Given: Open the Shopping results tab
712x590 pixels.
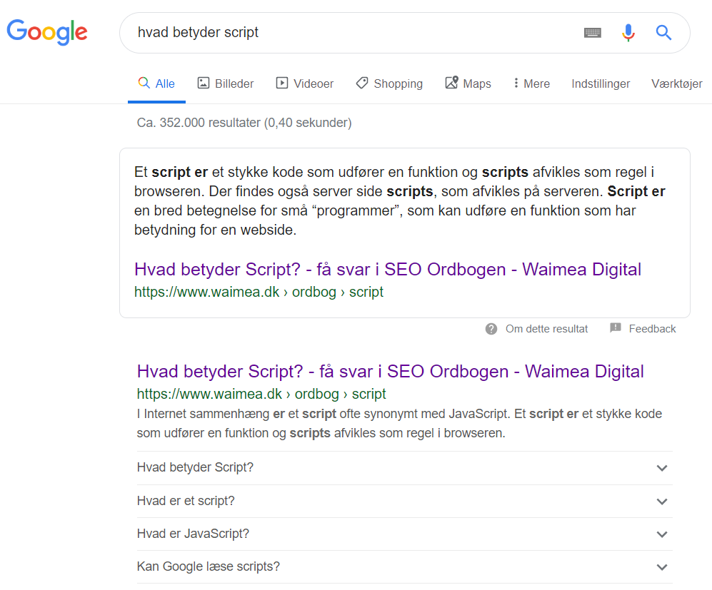Looking at the screenshot, I should pyautogui.click(x=389, y=83).
